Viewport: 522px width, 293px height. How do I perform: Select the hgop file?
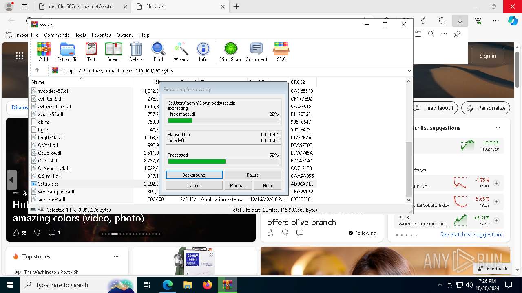coord(44,130)
